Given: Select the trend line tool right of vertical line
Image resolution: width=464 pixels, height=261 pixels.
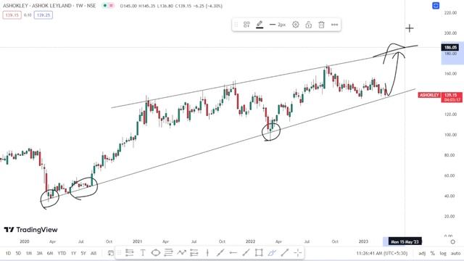Looking at the screenshot, I should tap(220, 252).
